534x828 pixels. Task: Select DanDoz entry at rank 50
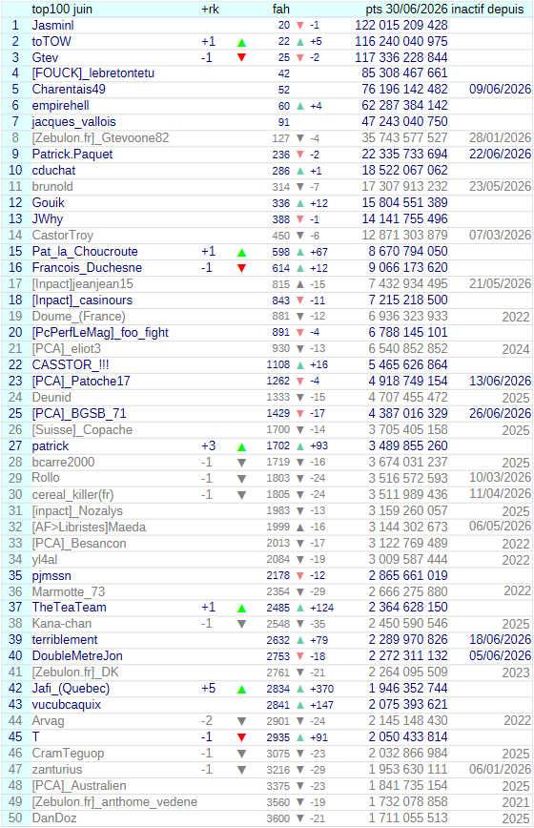(x=53, y=818)
